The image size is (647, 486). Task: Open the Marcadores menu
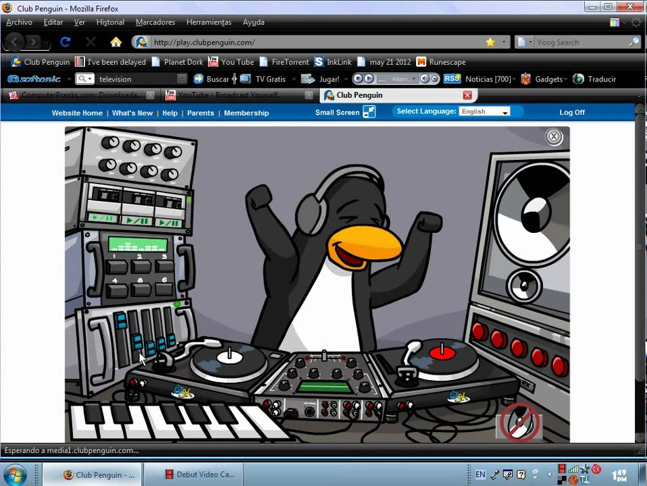(155, 22)
